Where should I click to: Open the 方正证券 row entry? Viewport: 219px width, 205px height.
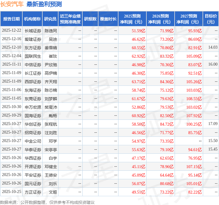[33, 192]
